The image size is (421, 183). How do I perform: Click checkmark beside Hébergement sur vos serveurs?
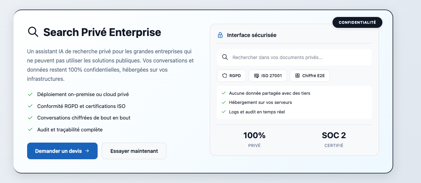pyautogui.click(x=224, y=102)
